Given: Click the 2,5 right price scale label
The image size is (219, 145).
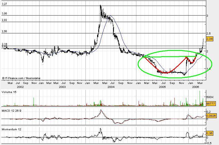Looking at the screenshot, I should [208, 34].
